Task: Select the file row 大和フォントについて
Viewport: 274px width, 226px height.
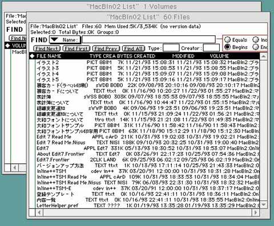Action: pos(148,120)
